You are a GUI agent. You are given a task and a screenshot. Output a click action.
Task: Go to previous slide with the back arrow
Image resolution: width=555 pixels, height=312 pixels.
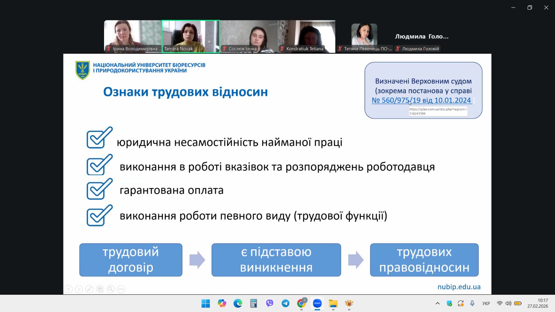coord(69,289)
